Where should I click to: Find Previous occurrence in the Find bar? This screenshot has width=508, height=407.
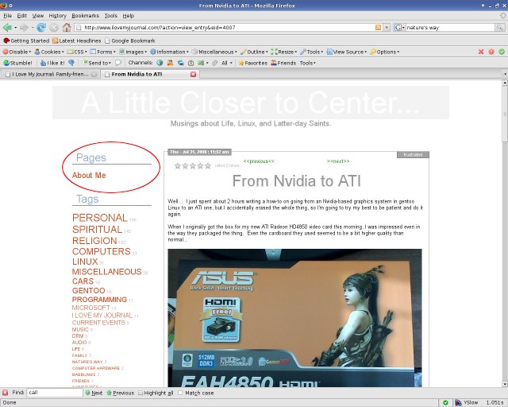[120, 393]
